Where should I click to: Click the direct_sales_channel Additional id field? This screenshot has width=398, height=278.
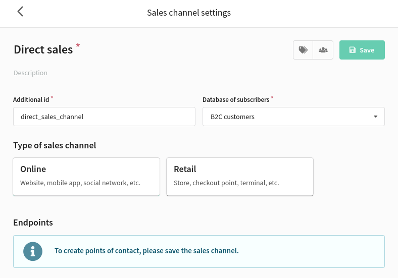pyautogui.click(x=105, y=117)
